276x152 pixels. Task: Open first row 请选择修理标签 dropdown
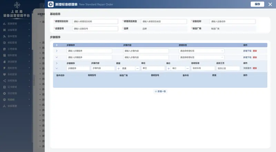[201, 51]
